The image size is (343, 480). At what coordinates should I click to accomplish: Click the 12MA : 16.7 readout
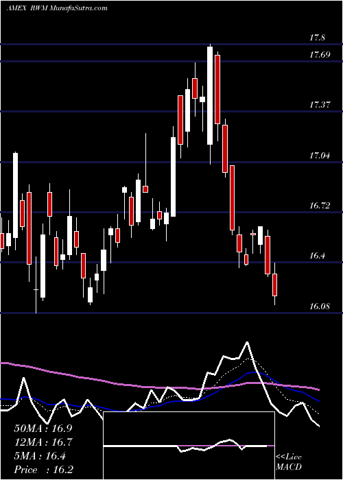43,442
